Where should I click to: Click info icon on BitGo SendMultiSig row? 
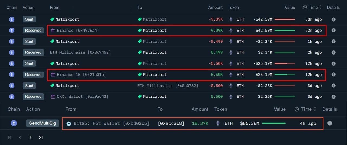(x=330, y=123)
